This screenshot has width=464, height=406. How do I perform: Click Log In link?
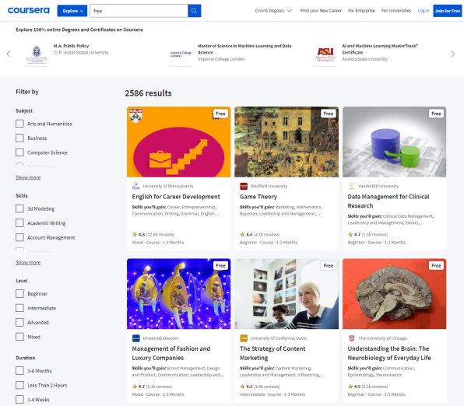(x=424, y=11)
